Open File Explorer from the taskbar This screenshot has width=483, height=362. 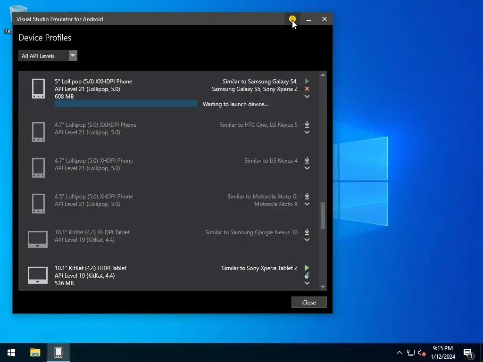(35, 353)
